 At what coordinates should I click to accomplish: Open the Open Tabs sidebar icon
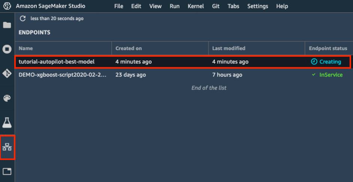[x=7, y=172]
